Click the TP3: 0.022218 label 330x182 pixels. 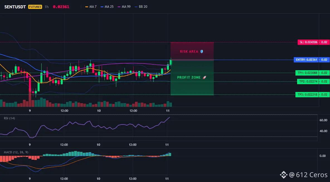(x=307, y=94)
